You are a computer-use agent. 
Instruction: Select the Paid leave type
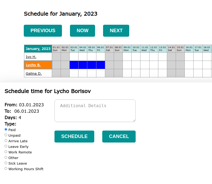tap(6, 129)
